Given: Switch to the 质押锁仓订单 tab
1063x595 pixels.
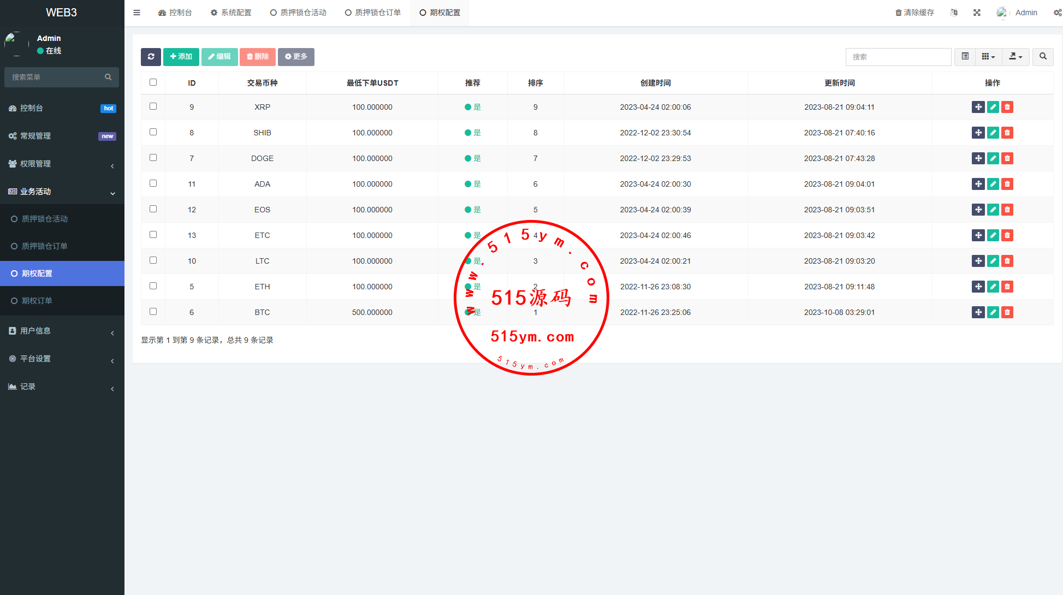Looking at the screenshot, I should tap(373, 13).
